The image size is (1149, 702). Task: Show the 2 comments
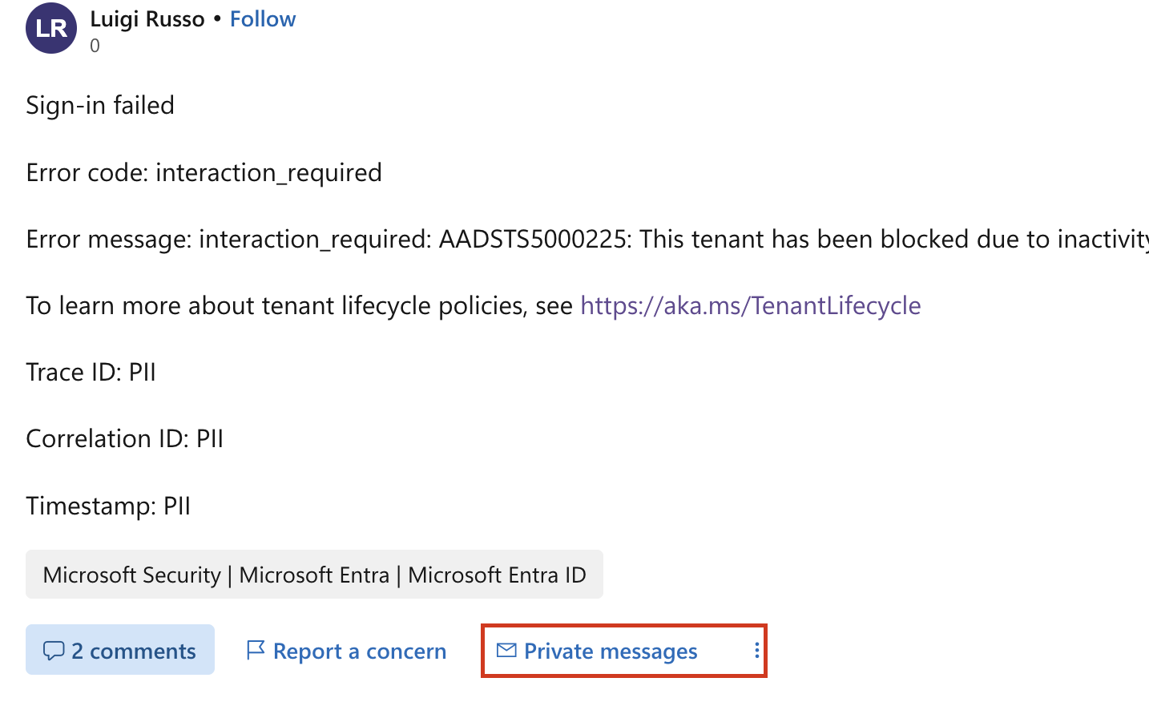coord(133,651)
